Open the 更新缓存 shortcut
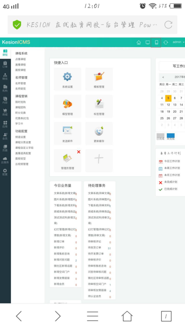185x329 pixels. point(99,133)
